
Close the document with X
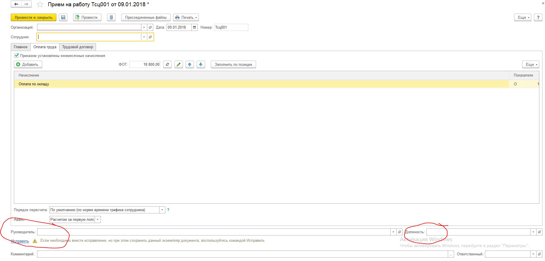pyautogui.click(x=542, y=3)
